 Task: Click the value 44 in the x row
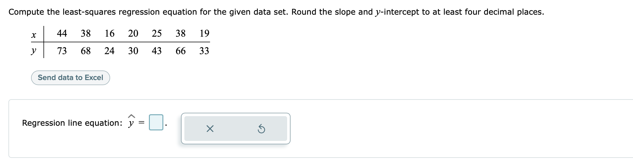pos(62,33)
